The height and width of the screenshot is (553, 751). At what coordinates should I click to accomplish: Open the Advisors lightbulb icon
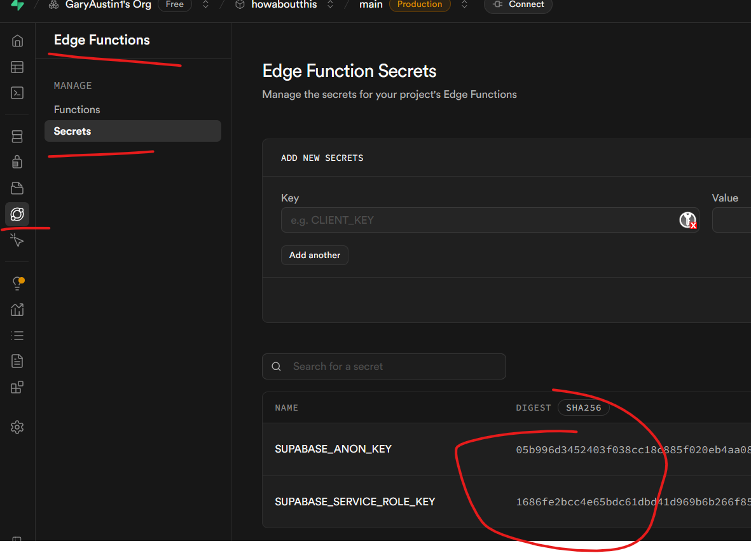coord(17,283)
